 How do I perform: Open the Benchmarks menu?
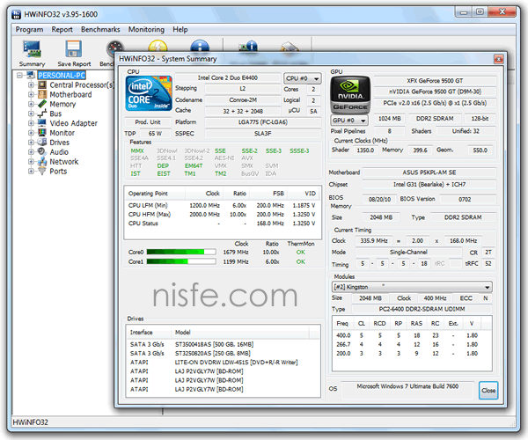pos(100,30)
